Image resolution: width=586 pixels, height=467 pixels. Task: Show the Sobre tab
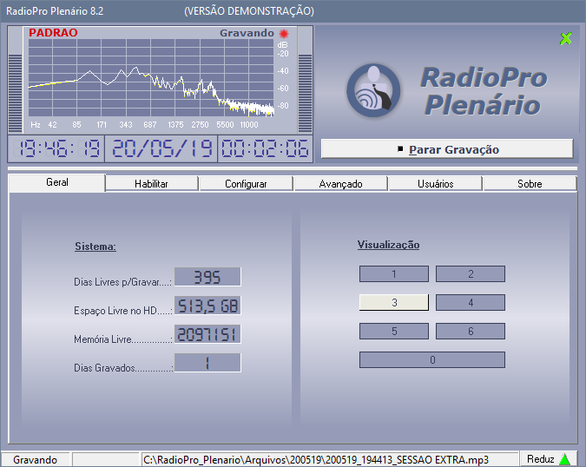pos(530,184)
